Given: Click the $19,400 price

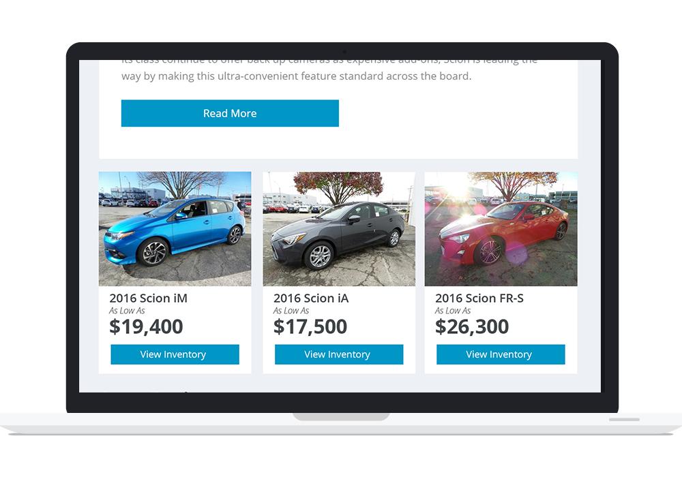Looking at the screenshot, I should 146,326.
